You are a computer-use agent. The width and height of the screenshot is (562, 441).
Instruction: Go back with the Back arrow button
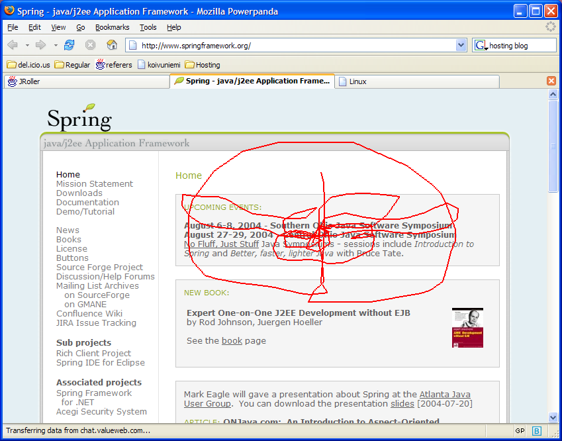(x=13, y=45)
